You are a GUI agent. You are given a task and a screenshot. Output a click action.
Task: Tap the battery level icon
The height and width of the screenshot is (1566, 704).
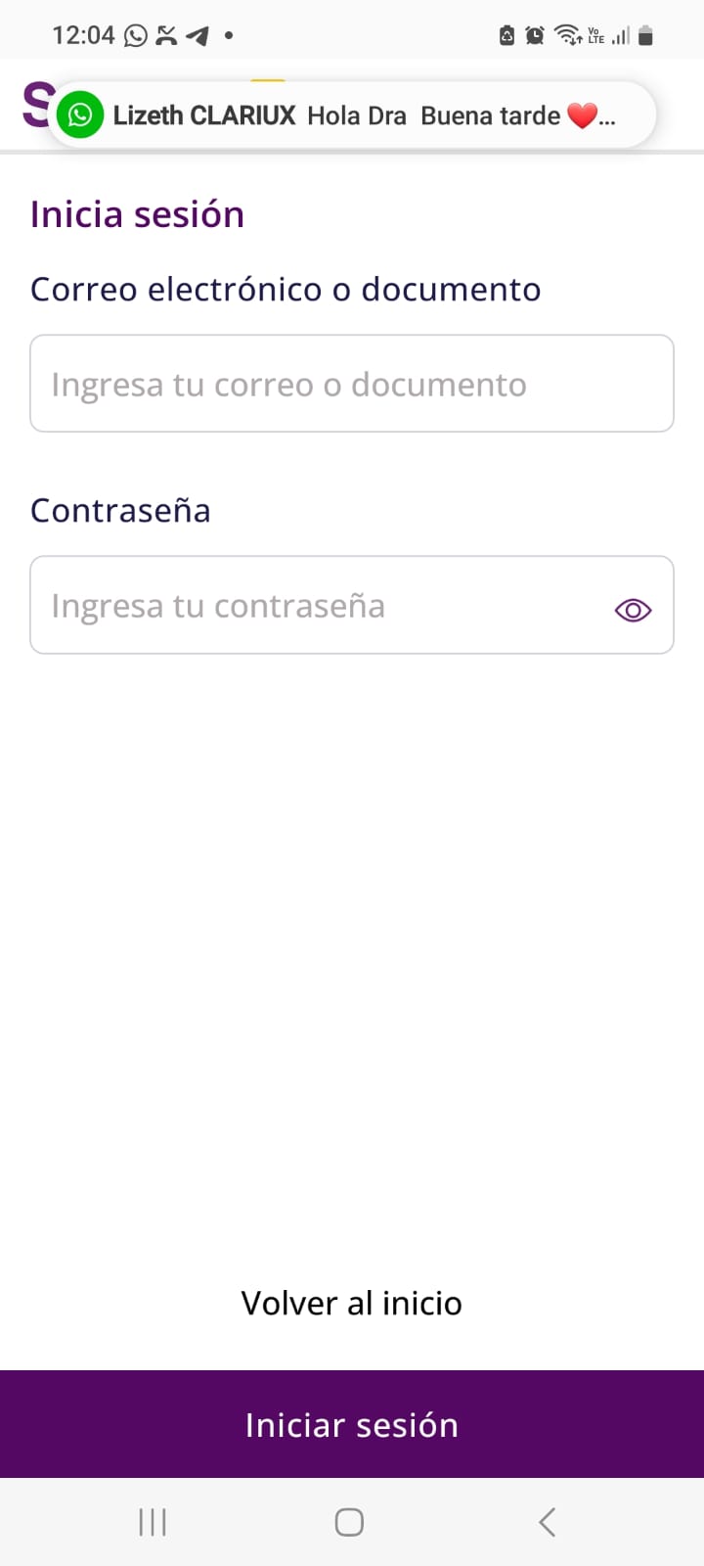(645, 36)
